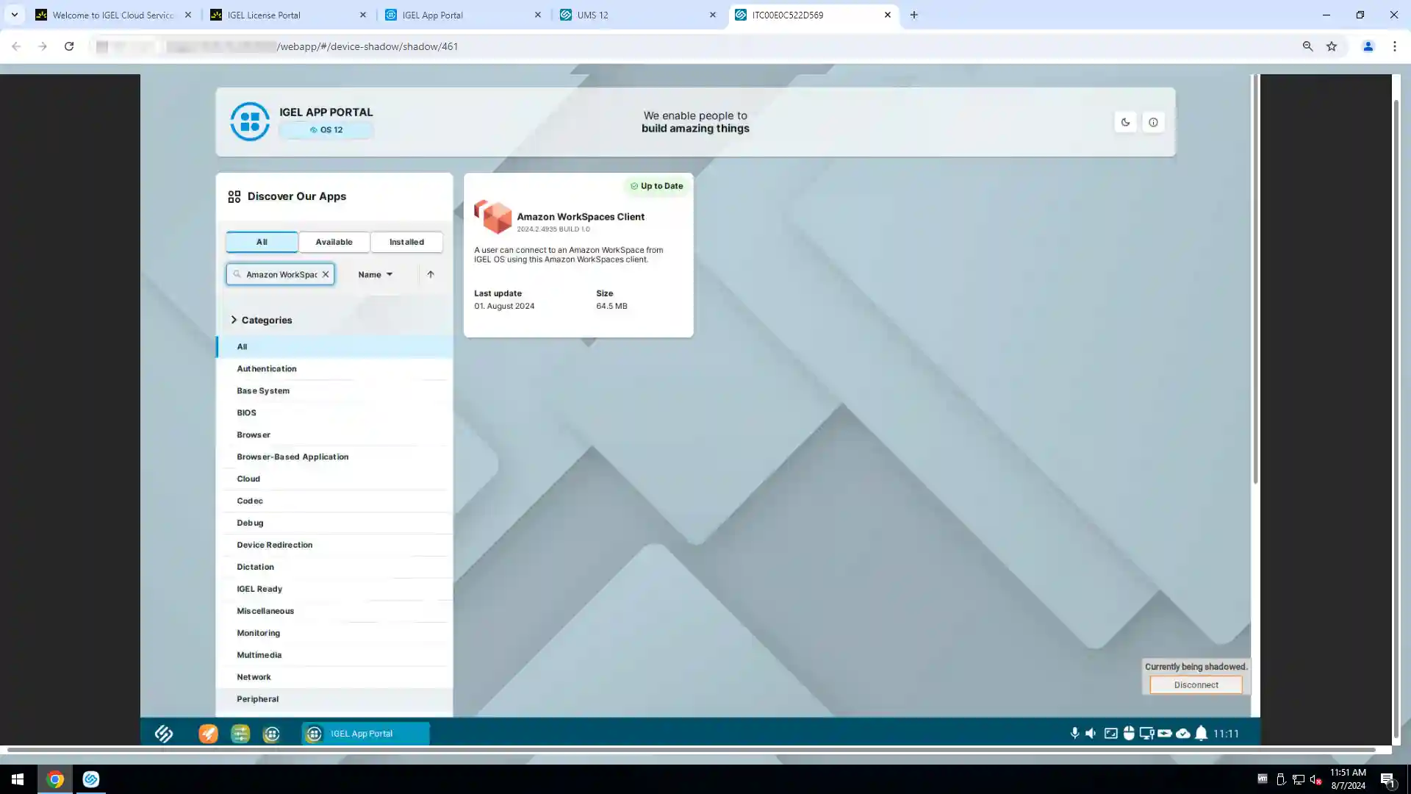Open the Name sort dropdown
This screenshot has width=1411, height=794.
pos(375,274)
